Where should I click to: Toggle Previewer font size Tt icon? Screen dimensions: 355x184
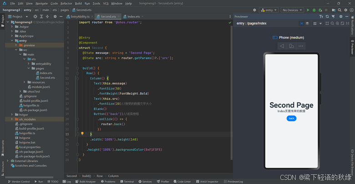pos(321,16)
